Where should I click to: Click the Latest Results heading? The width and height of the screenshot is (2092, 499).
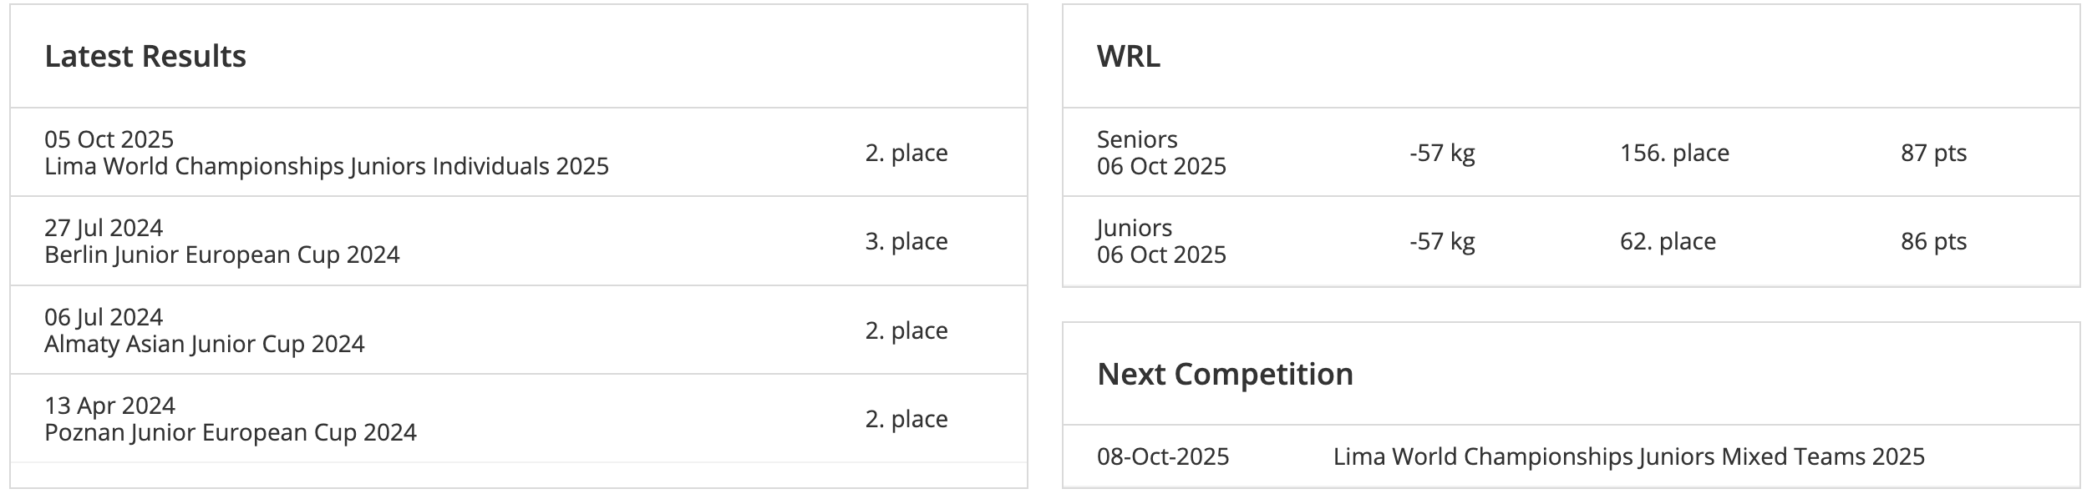pos(145,56)
